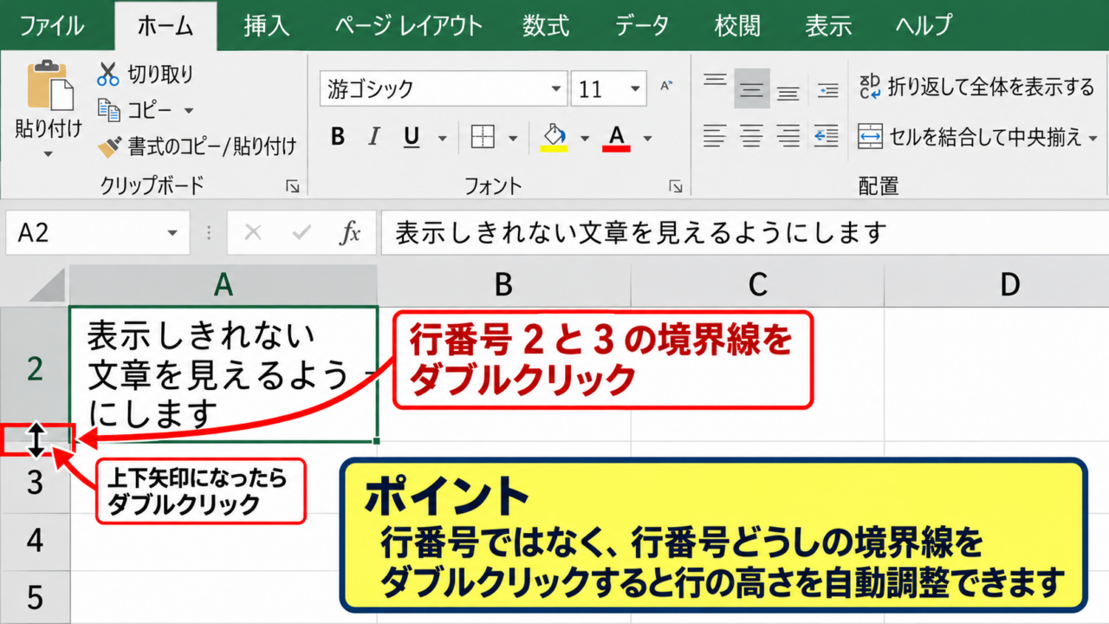The height and width of the screenshot is (624, 1109).
Task: Open the clipboard group dialog launcher
Action: point(293,185)
